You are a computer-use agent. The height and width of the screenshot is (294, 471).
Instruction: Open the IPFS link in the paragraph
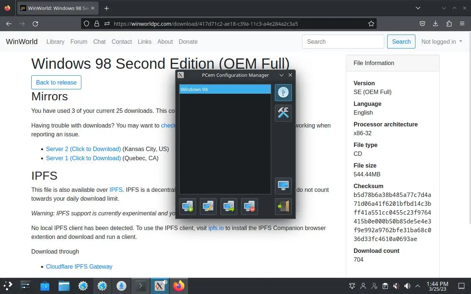point(116,190)
